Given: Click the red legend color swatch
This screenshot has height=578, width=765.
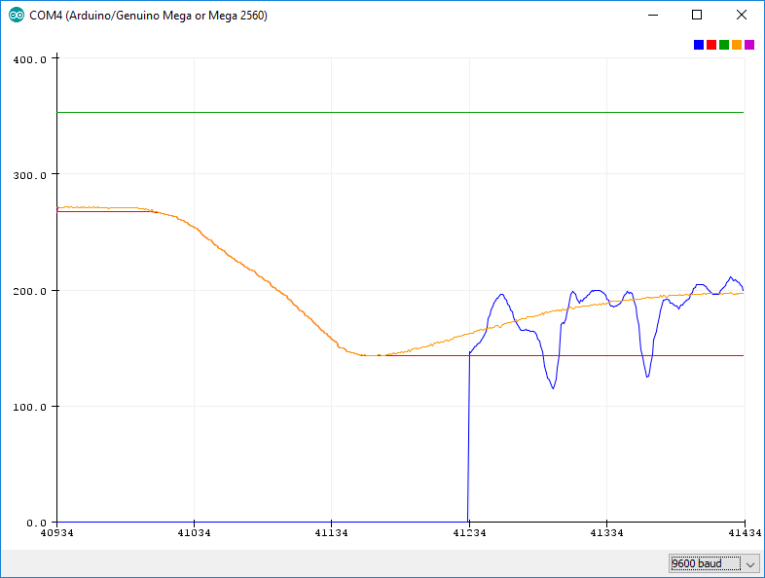Looking at the screenshot, I should [x=711, y=45].
